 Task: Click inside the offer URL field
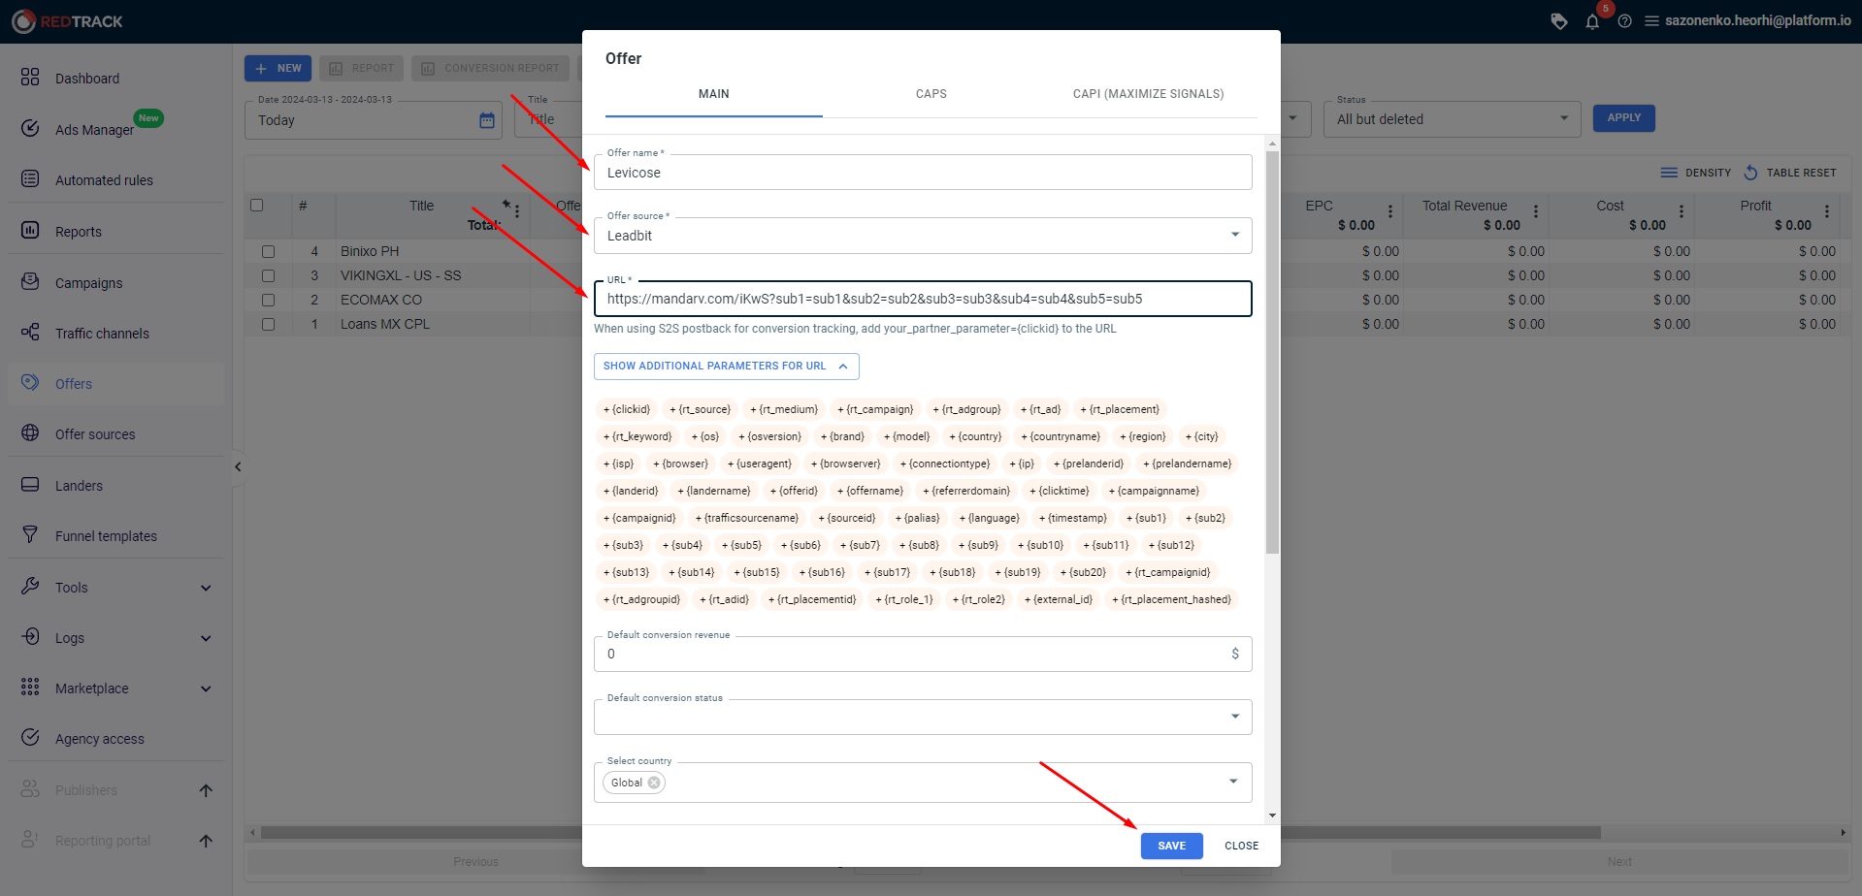click(x=922, y=299)
